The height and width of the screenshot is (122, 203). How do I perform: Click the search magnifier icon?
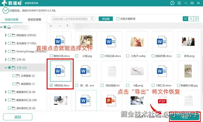coord(92,19)
